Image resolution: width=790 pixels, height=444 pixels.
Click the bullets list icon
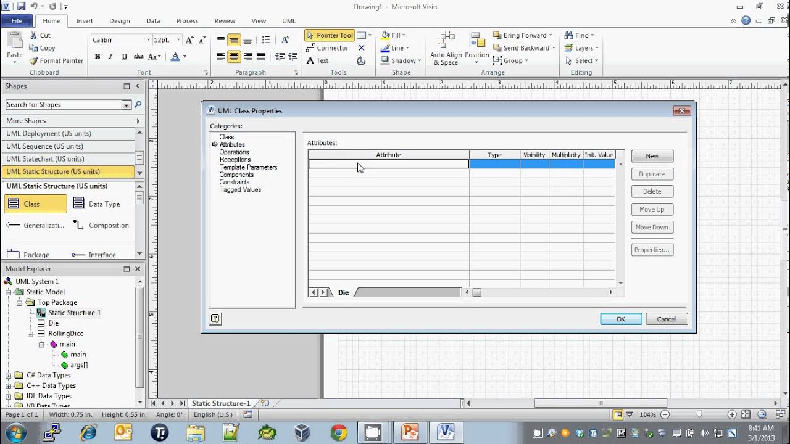click(x=266, y=39)
